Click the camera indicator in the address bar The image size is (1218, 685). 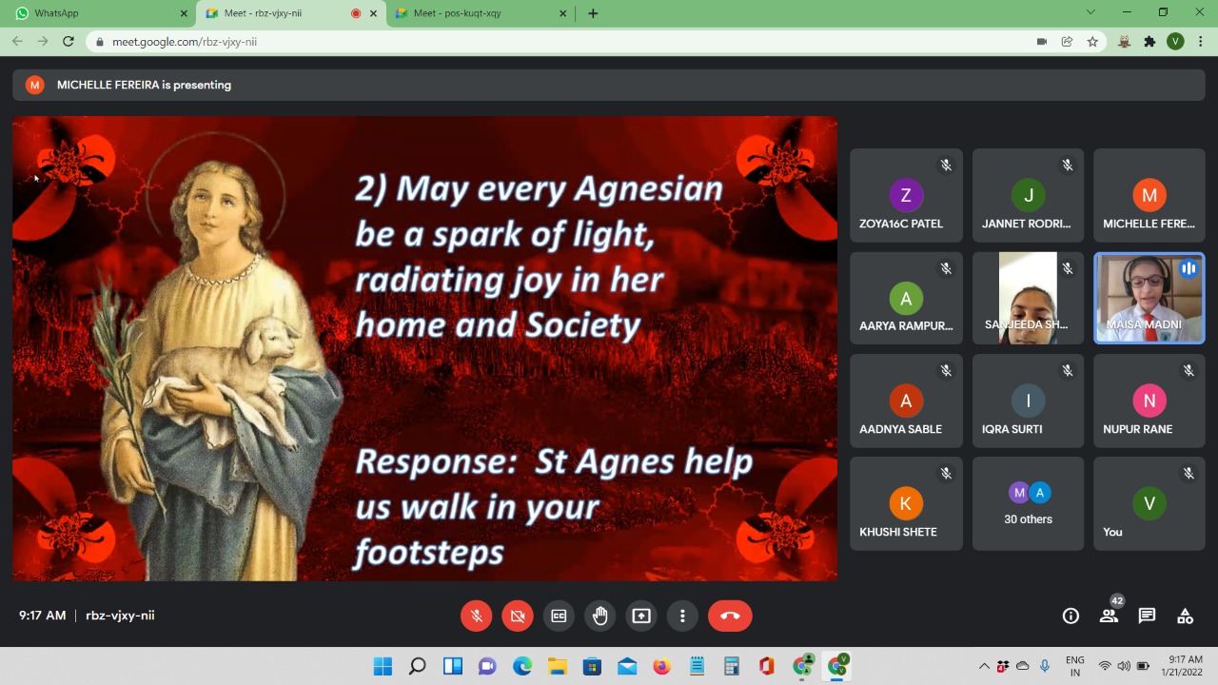1042,42
